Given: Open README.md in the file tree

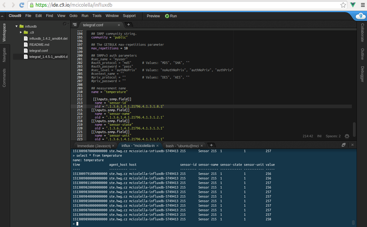Looking at the screenshot, I should (x=39, y=45).
